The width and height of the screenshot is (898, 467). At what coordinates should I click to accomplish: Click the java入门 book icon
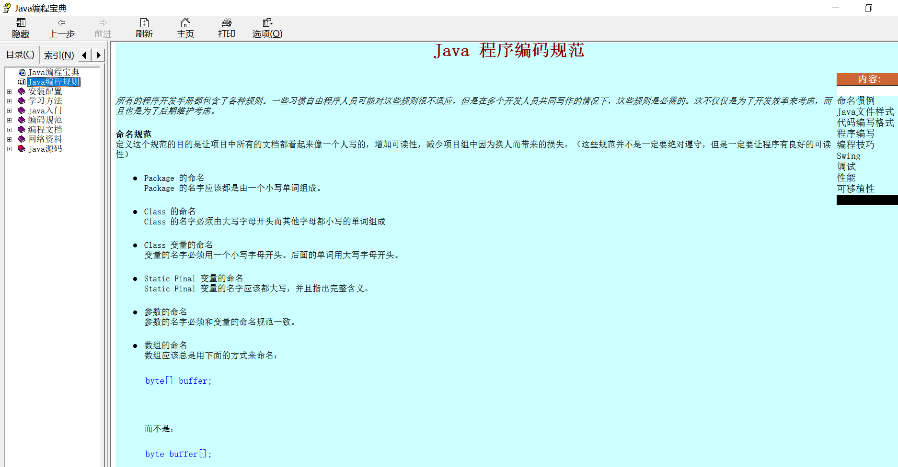pyautogui.click(x=22, y=111)
